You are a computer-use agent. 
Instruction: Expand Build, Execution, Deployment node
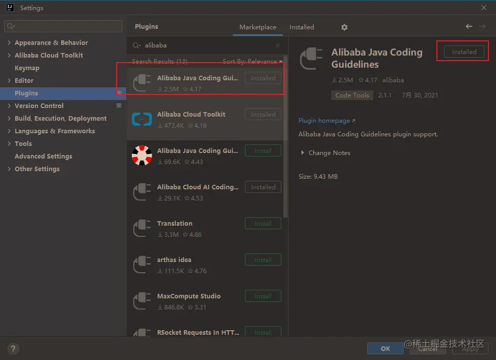point(9,118)
